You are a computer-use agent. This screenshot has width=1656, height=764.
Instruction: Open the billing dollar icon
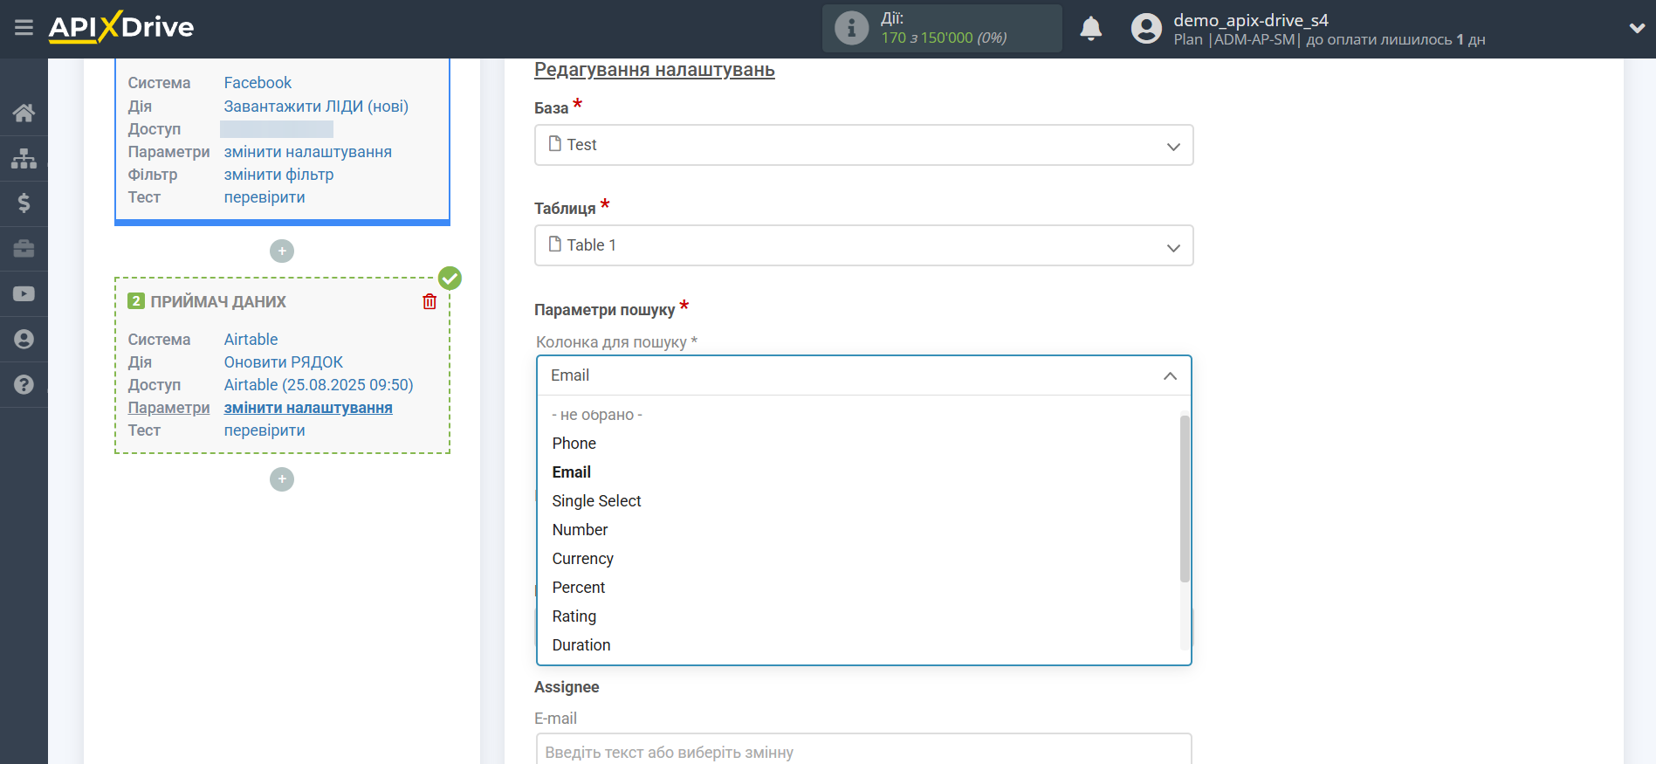tap(24, 203)
